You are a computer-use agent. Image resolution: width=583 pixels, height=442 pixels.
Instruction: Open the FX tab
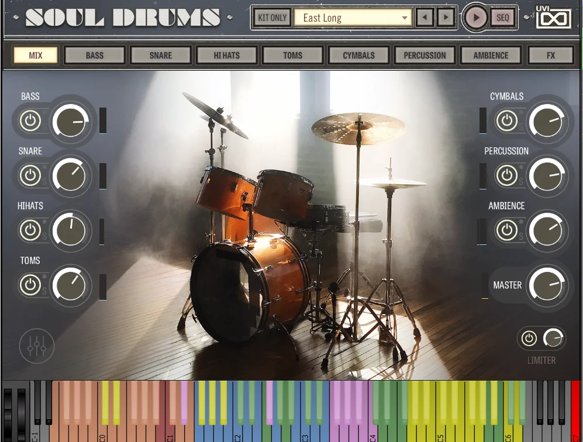[551, 56]
